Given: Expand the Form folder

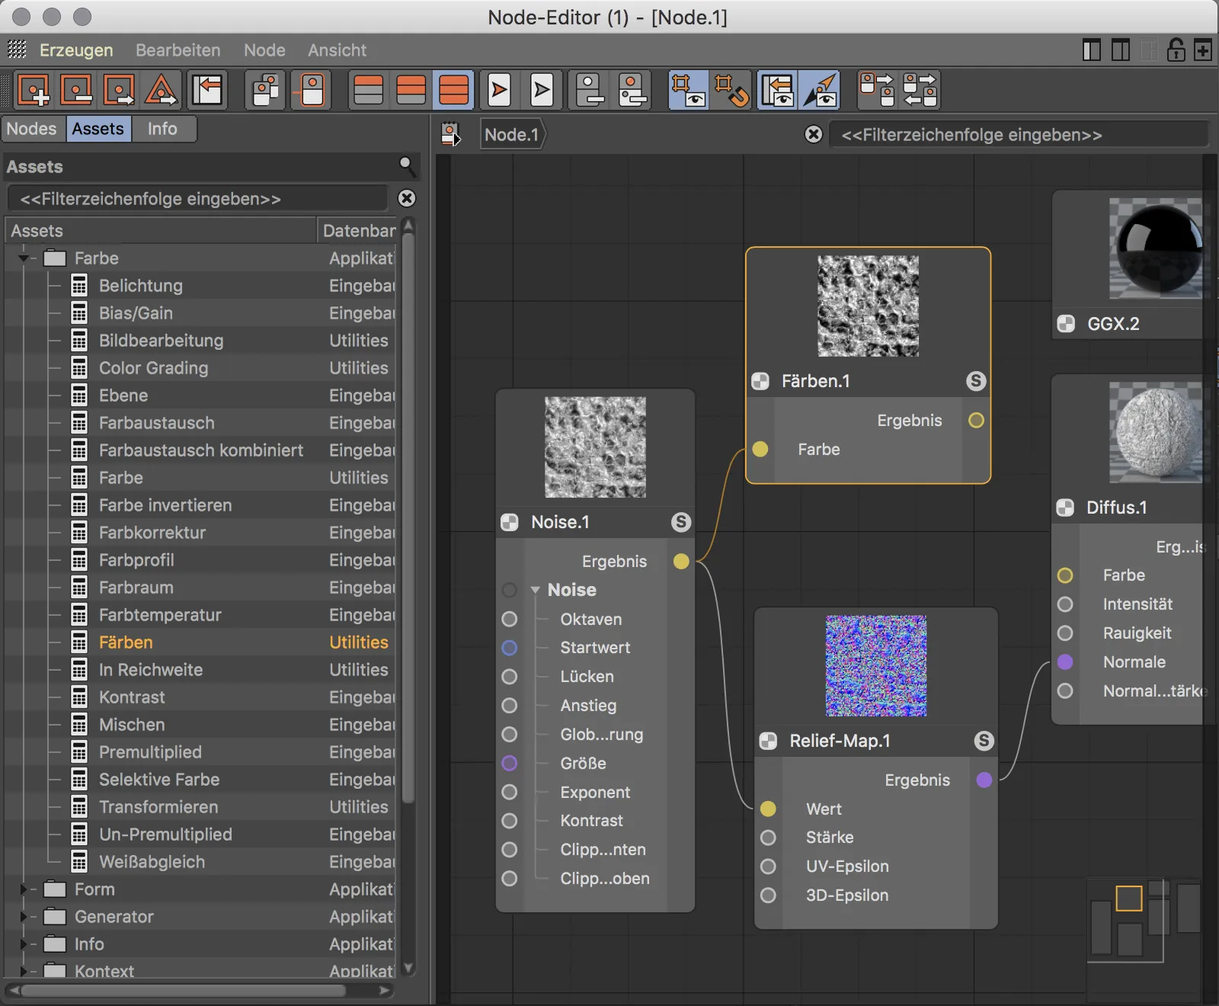Looking at the screenshot, I should click(x=24, y=889).
